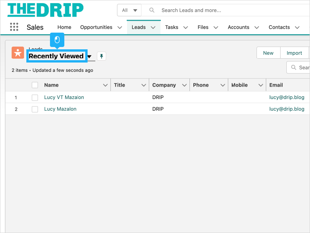Click lucy@drip.blog email for Lucy VT Mazalon
Viewport: 310px width, 233px height.
(x=287, y=97)
